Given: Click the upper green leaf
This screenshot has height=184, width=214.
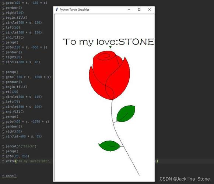Looking at the screenshot, I should [x=126, y=113].
